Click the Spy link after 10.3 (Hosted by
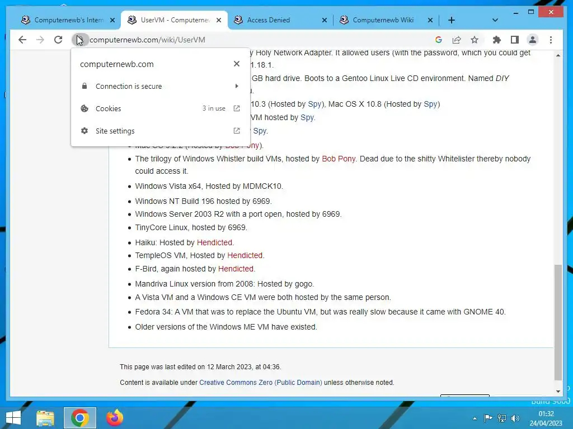Screen dimensions: 573x429 coord(314,104)
